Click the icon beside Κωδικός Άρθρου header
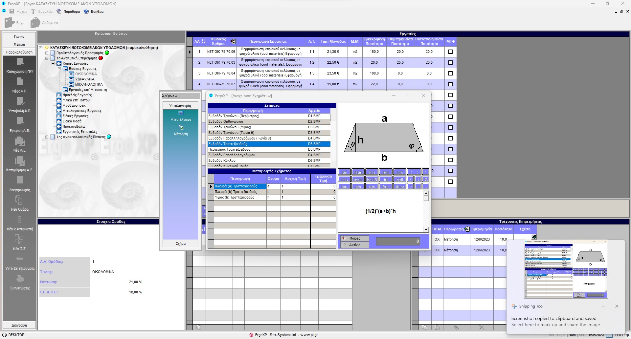 point(233,41)
